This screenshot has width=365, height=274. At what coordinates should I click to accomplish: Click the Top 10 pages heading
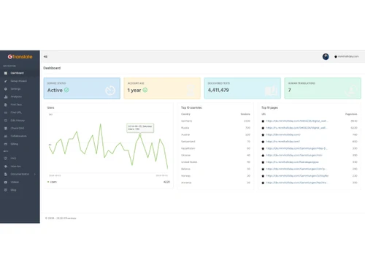(x=269, y=107)
